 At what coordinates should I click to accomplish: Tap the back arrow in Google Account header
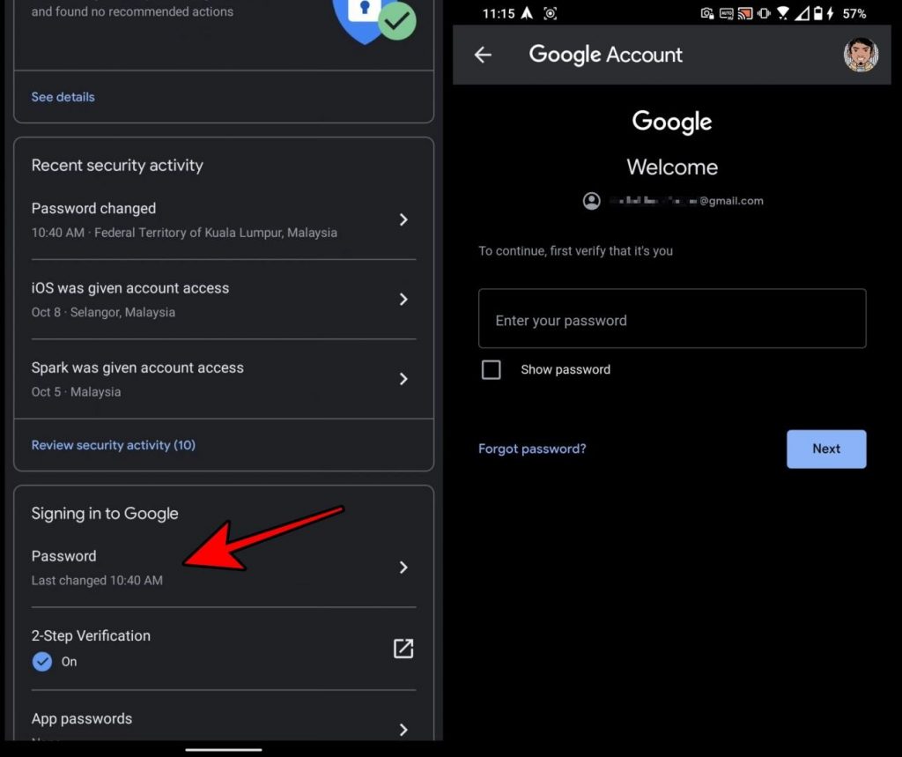483,55
